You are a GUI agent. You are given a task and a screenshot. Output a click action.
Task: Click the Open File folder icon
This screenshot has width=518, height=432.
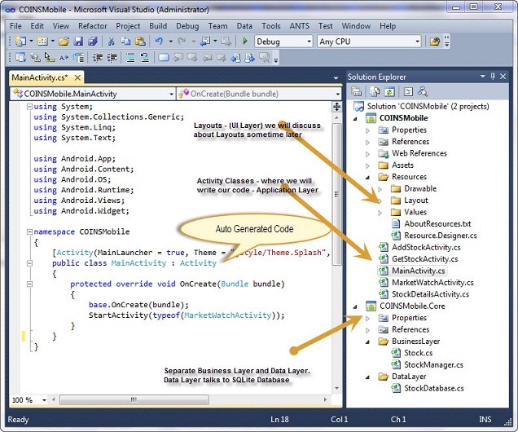point(64,42)
